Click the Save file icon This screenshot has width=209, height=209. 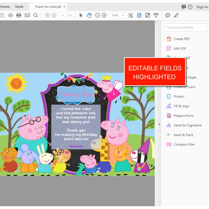pos(3,15)
